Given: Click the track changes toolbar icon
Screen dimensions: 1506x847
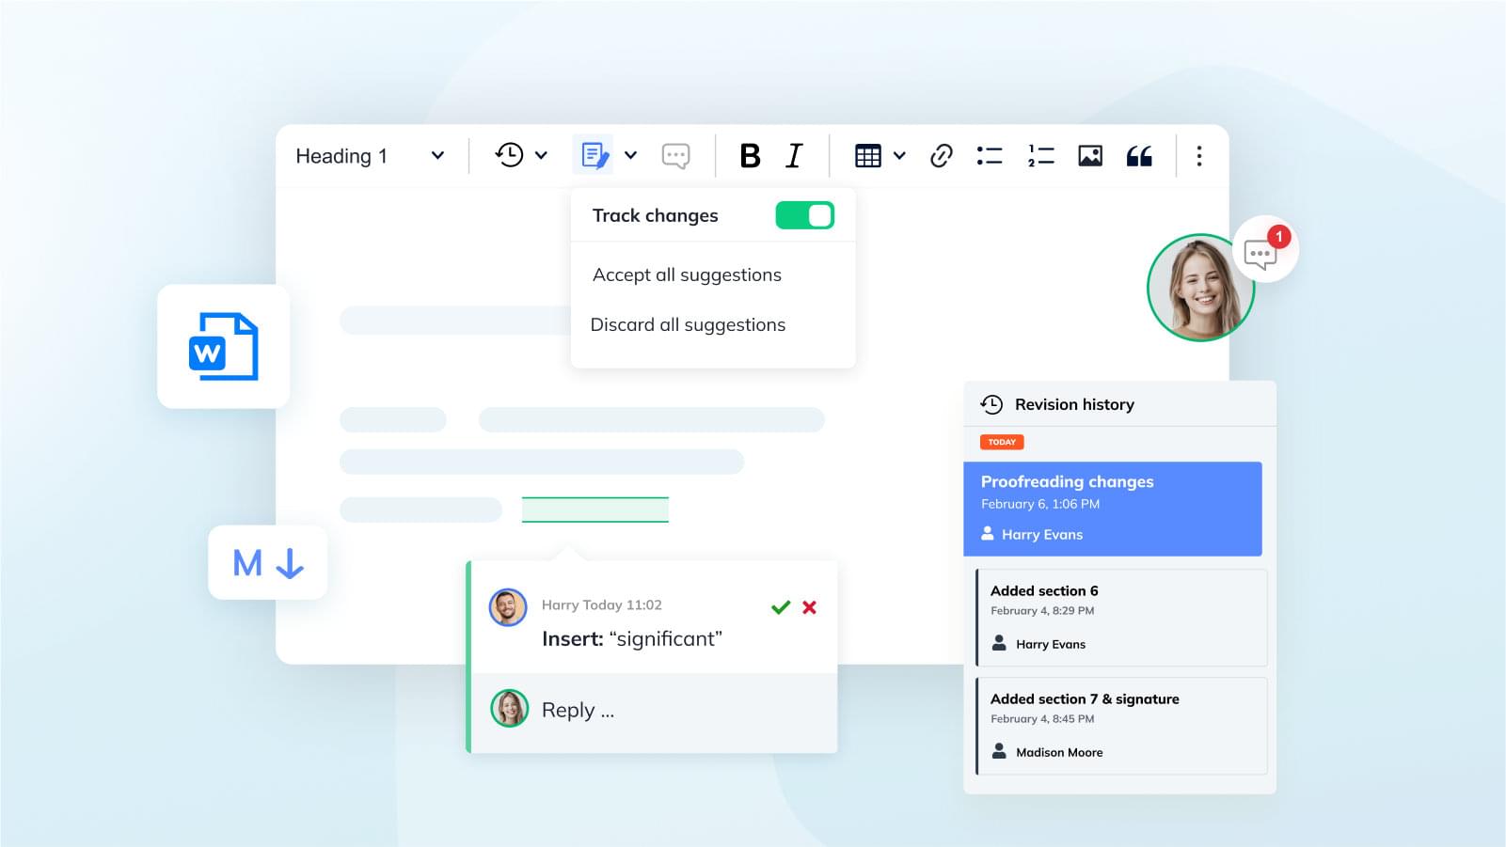Looking at the screenshot, I should [x=595, y=155].
